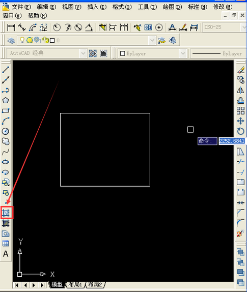Expand the AutoCAD 经典 workspace dropdown
The height and width of the screenshot is (292, 247).
[x=83, y=53]
